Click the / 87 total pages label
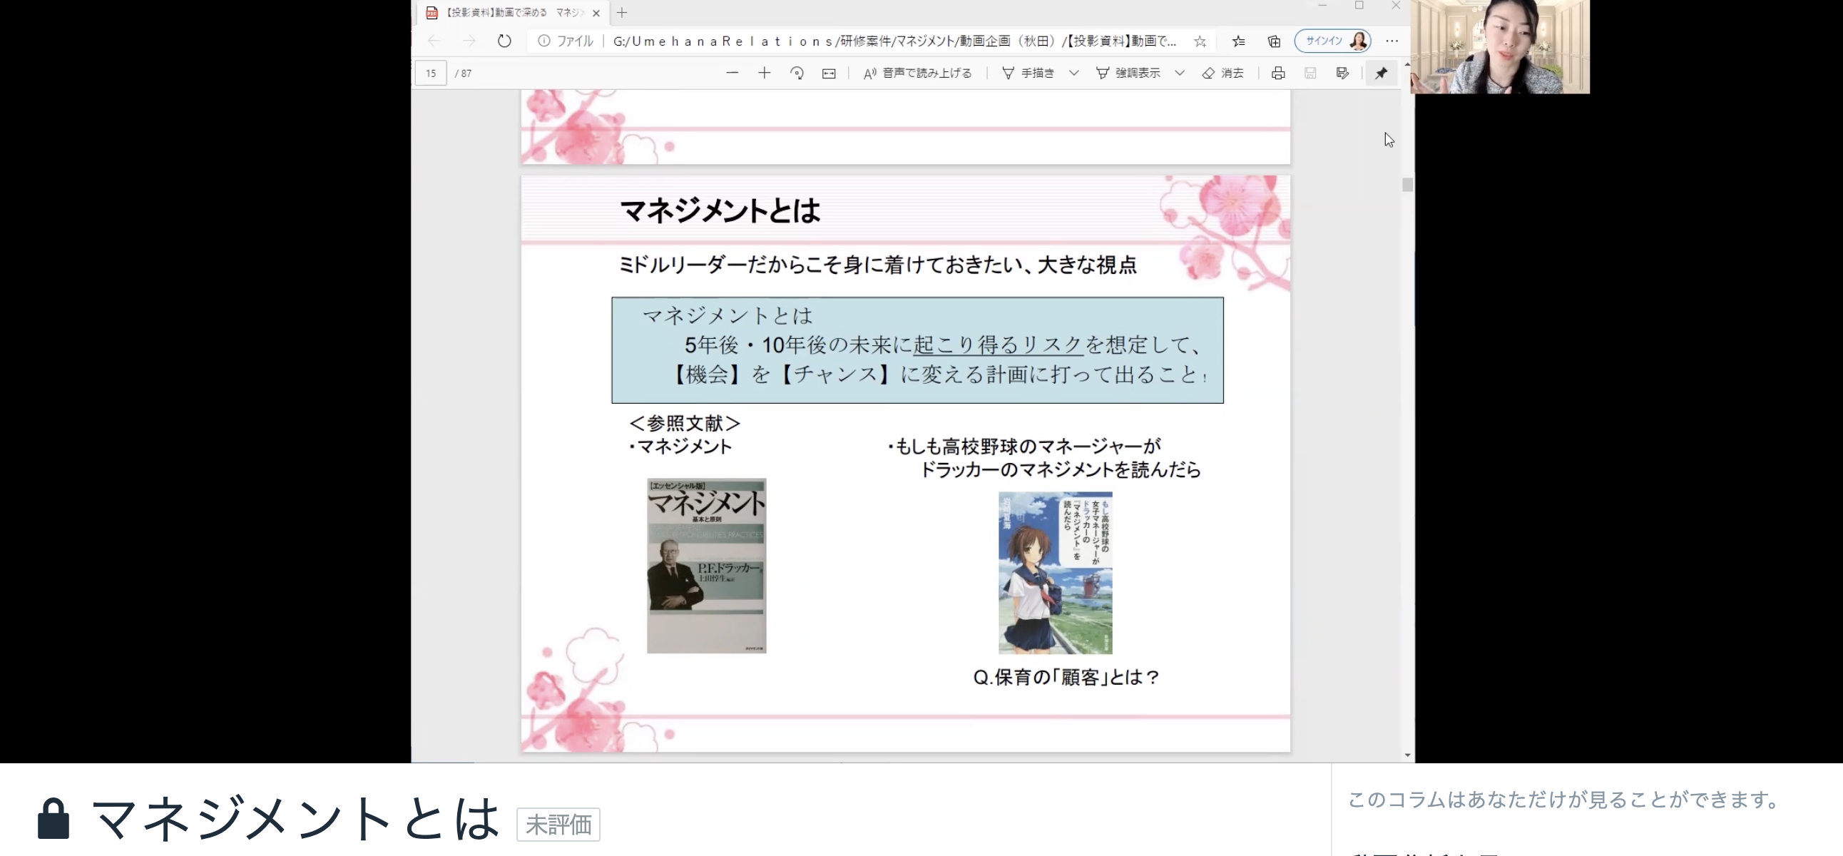Image resolution: width=1843 pixels, height=856 pixels. (x=464, y=73)
